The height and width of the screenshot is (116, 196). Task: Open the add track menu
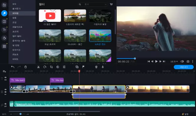(x=4, y=71)
